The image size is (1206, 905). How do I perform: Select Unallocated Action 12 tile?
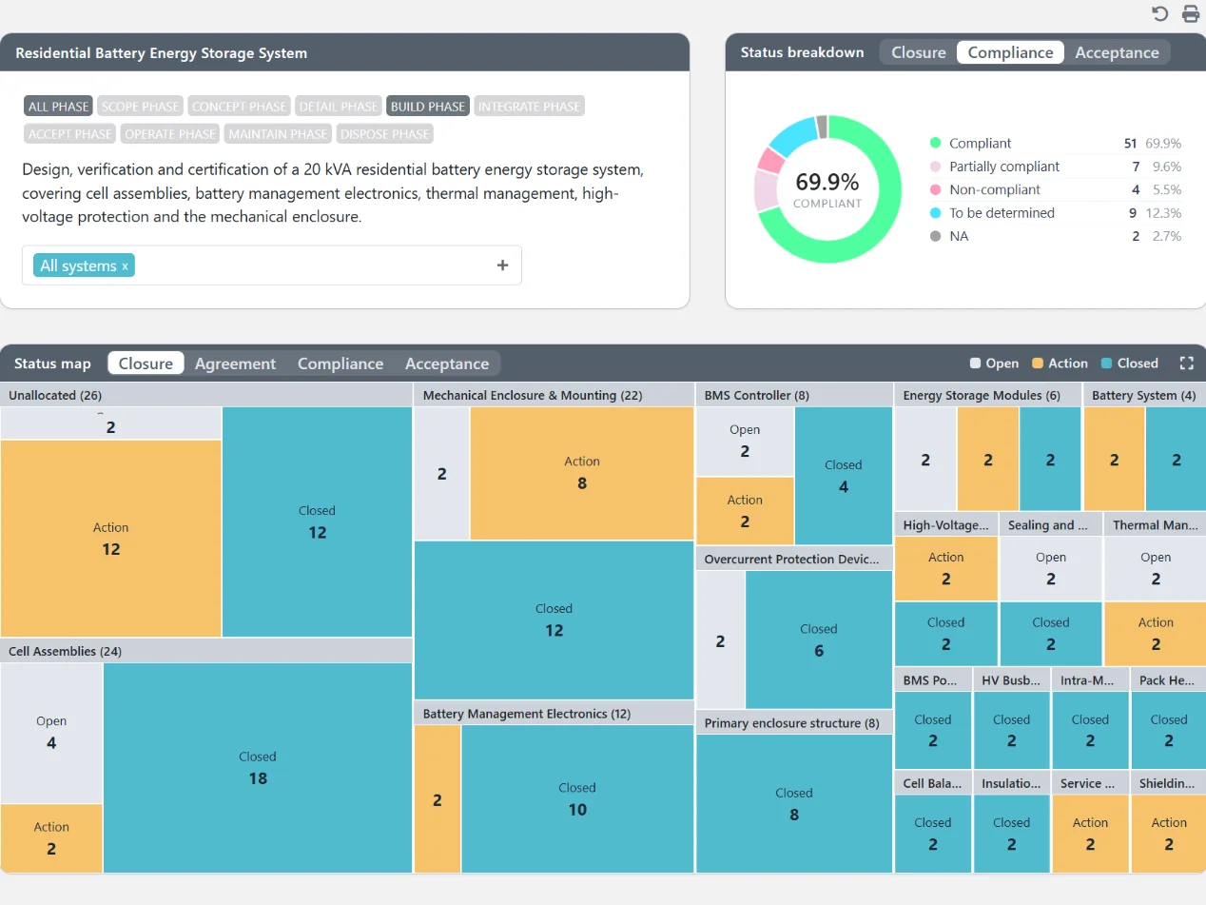pyautogui.click(x=111, y=539)
